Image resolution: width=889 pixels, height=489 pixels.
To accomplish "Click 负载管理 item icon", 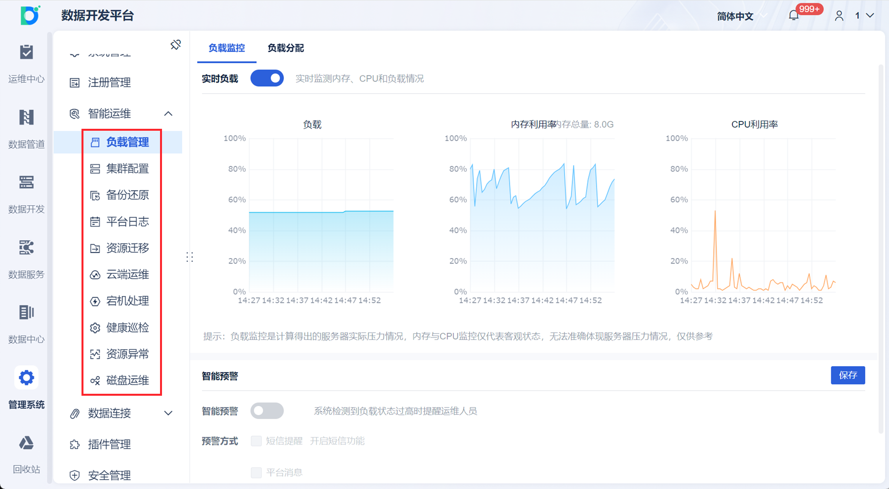I will pos(95,143).
